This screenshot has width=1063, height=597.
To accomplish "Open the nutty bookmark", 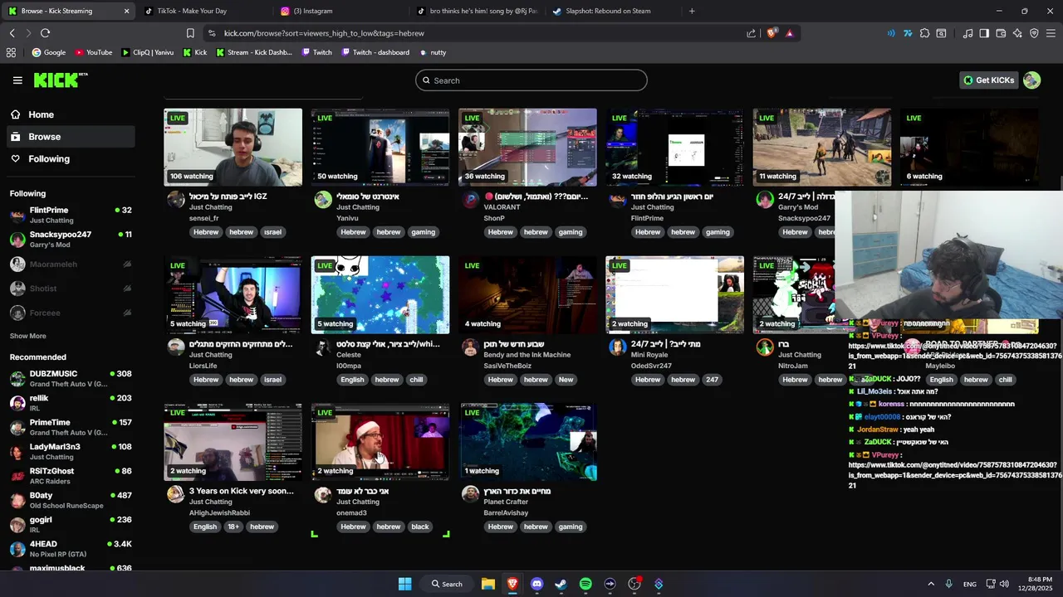I will [433, 52].
